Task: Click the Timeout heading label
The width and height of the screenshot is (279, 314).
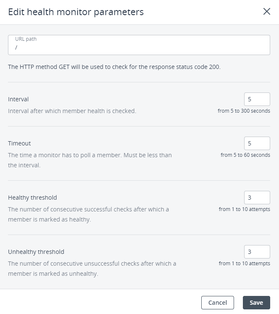Action: (x=19, y=143)
